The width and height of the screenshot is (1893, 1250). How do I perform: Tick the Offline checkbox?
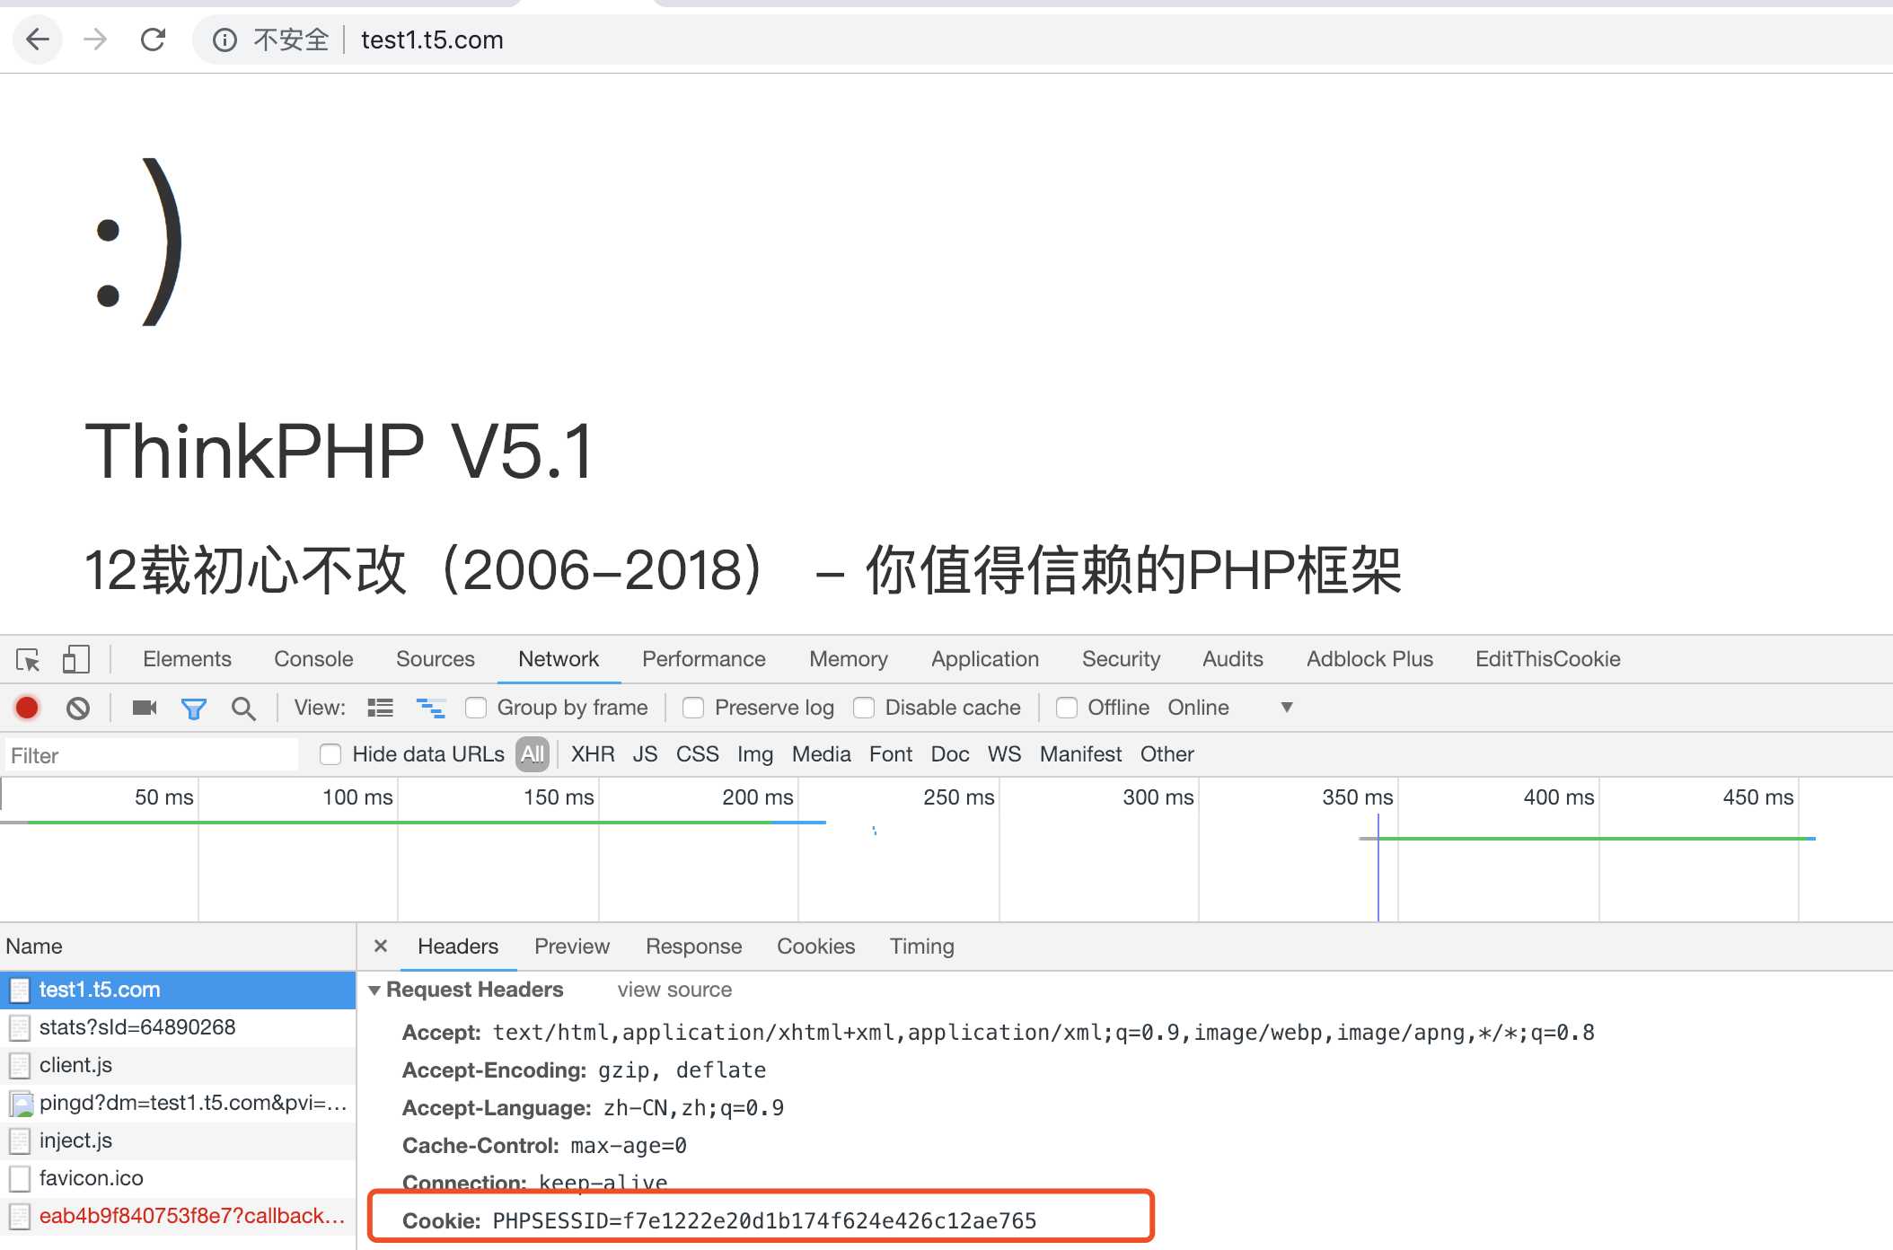(1067, 709)
